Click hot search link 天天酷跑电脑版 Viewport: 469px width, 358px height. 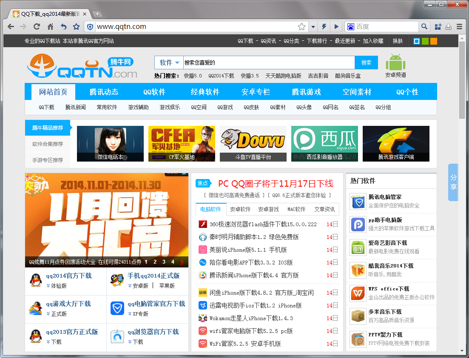(283, 76)
